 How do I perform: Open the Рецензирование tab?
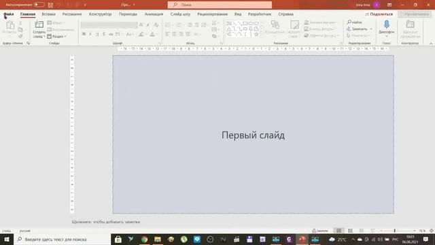click(213, 14)
